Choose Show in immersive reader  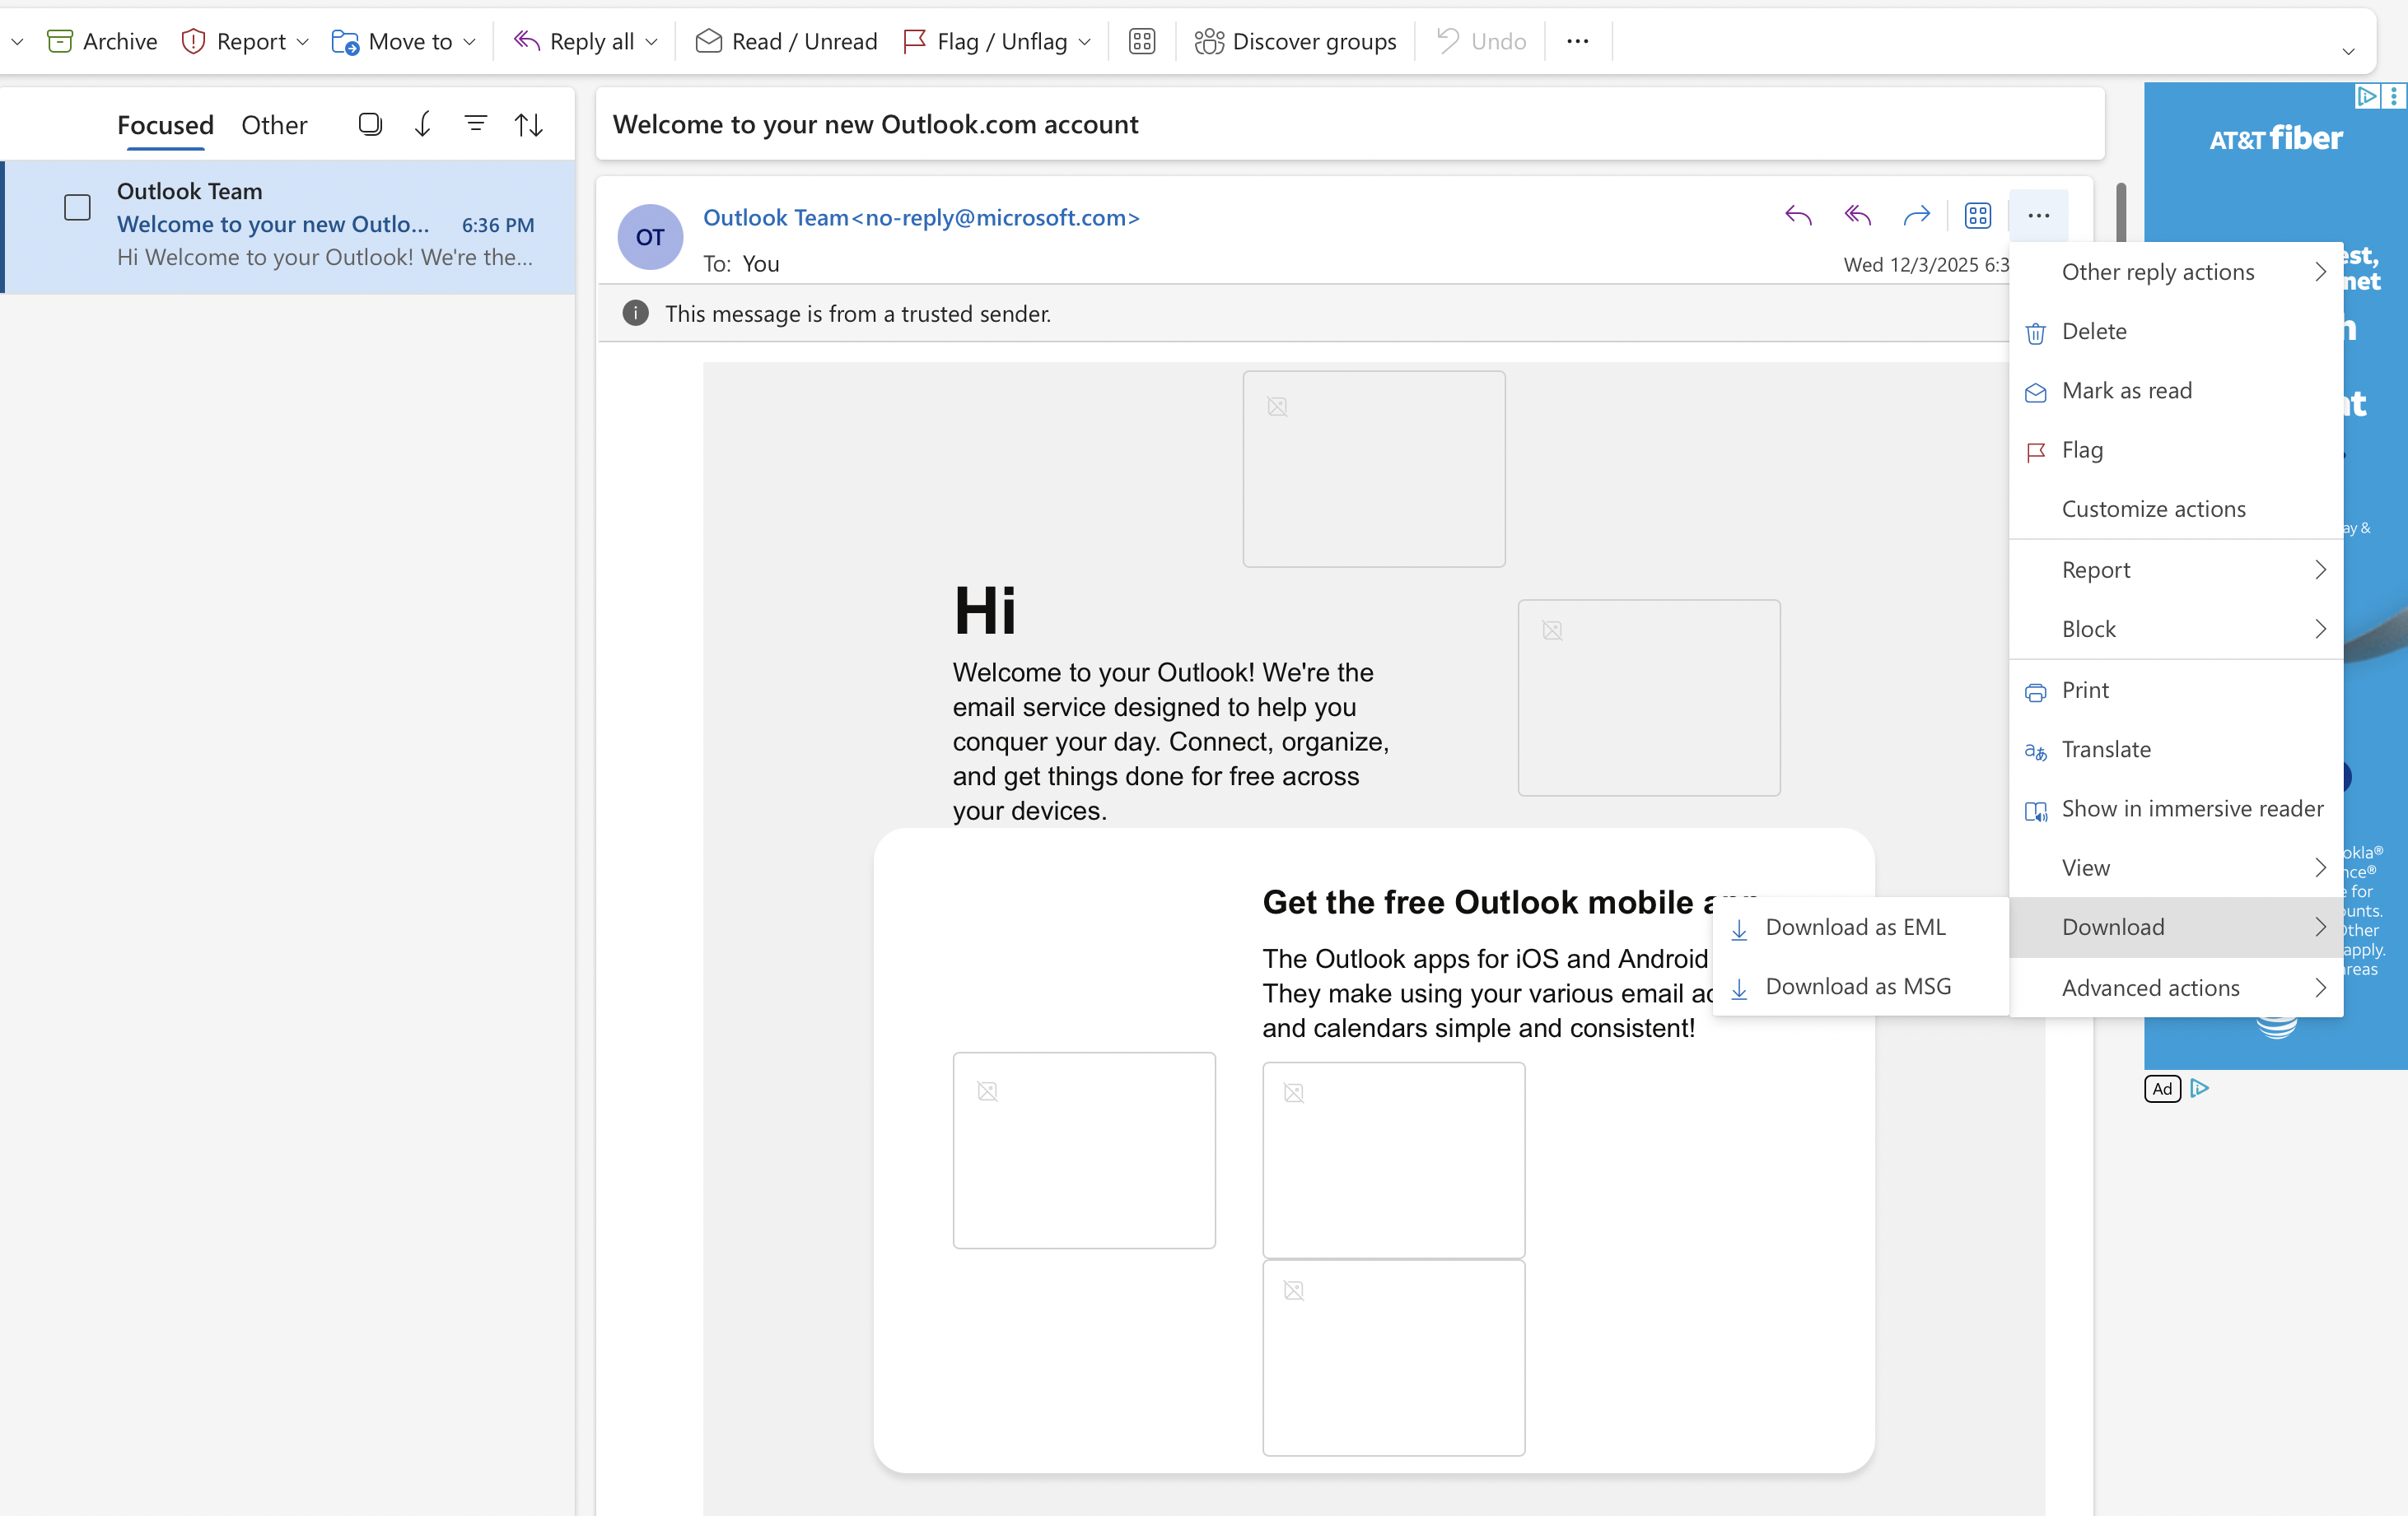2176,808
